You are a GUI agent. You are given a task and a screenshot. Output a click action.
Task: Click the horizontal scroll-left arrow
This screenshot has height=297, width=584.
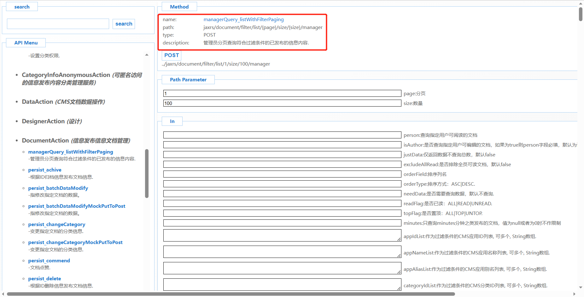tap(3, 294)
